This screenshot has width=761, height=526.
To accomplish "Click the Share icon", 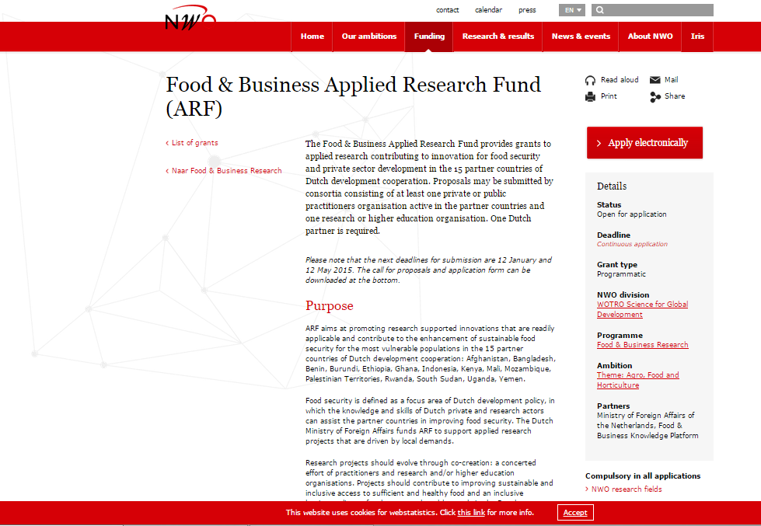I will pyautogui.click(x=655, y=96).
